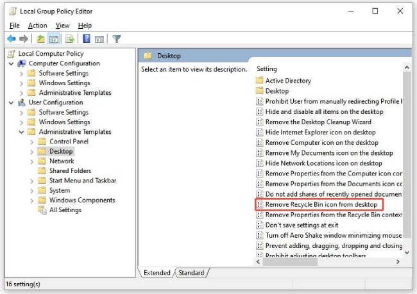Switch to the Standard tab
Image resolution: width=417 pixels, height=294 pixels.
coord(191,273)
